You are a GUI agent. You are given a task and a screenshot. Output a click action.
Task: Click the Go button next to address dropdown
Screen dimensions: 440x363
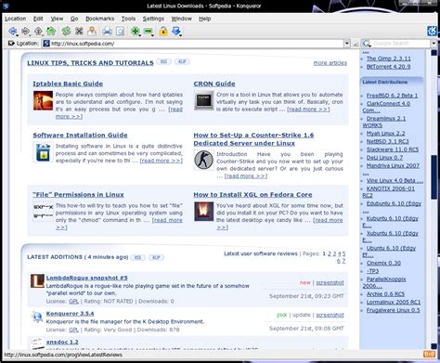(x=356, y=44)
